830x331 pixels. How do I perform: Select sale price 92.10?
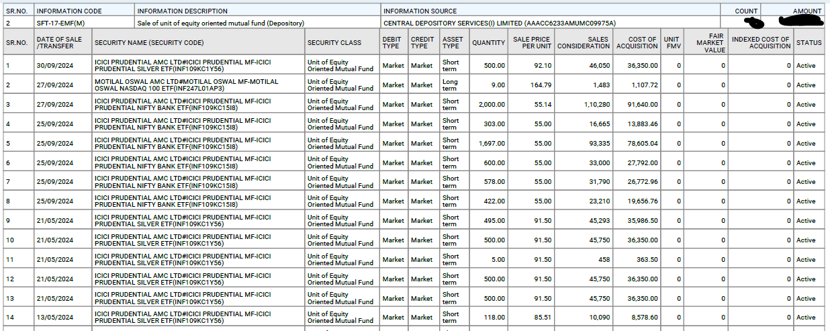click(543, 66)
